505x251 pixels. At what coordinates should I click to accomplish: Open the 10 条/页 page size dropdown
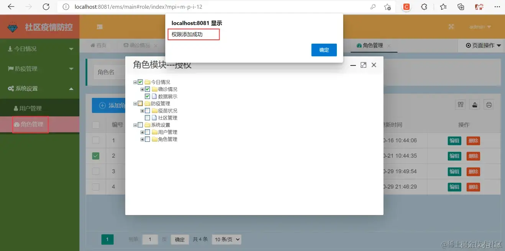coord(226,240)
